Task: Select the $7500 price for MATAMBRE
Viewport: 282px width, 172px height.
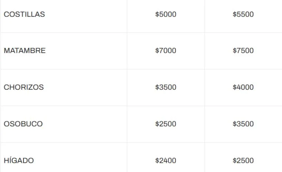Action: 243,51
